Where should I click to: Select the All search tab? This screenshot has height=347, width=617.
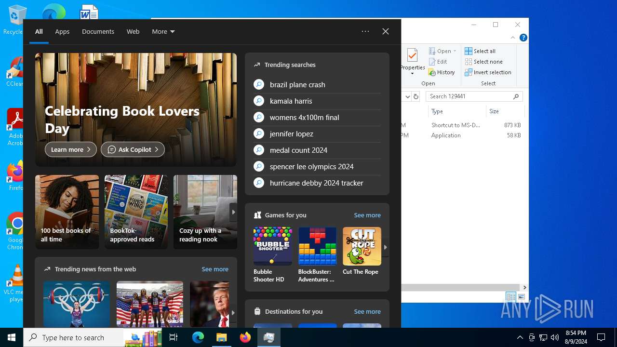tap(39, 31)
